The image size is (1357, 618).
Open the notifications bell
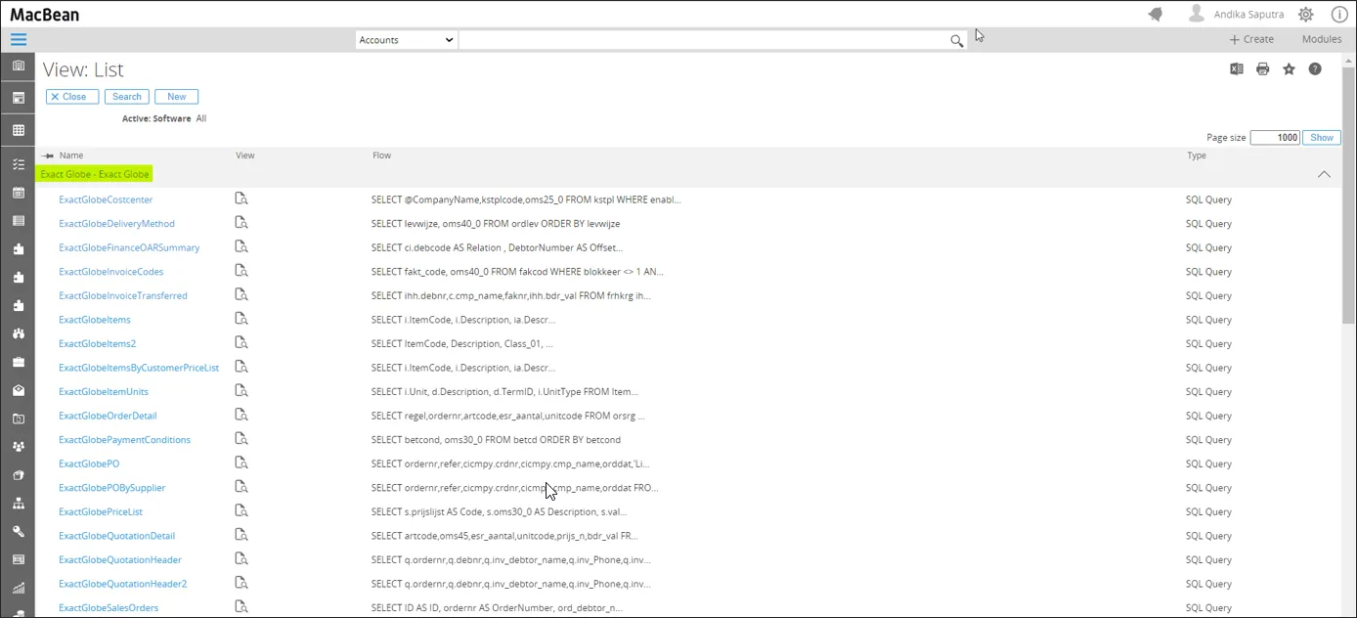1156,15
